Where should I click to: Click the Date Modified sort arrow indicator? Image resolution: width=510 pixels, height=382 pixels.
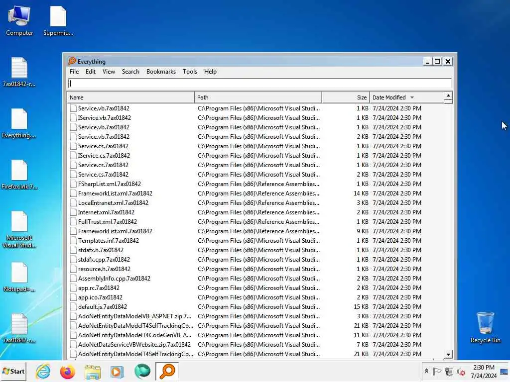(412, 97)
